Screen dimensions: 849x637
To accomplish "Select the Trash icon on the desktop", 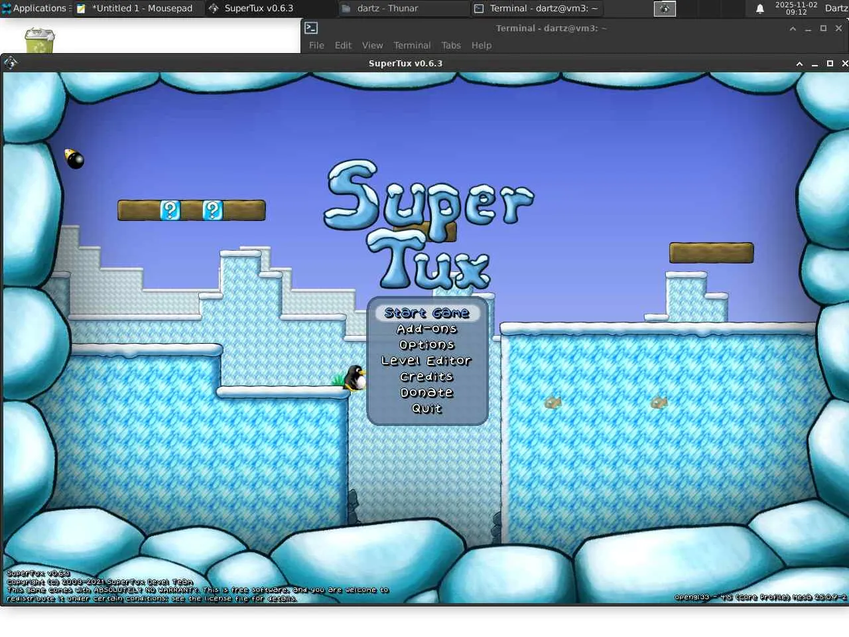I will tap(39, 40).
